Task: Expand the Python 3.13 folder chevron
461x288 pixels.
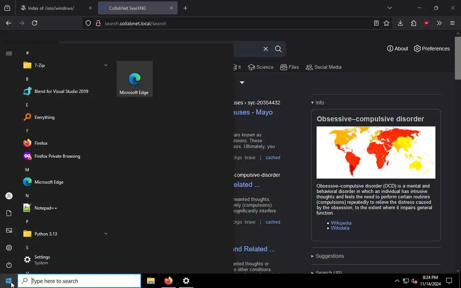Action: pyautogui.click(x=106, y=234)
